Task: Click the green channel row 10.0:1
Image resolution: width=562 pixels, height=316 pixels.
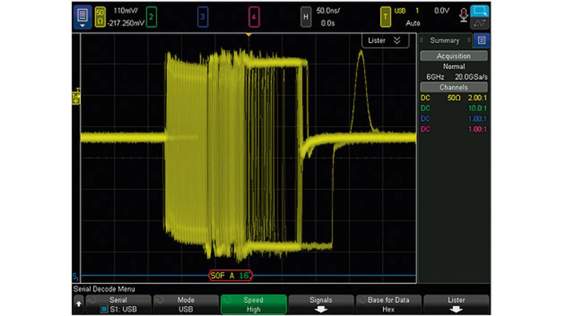Action: 454,108
